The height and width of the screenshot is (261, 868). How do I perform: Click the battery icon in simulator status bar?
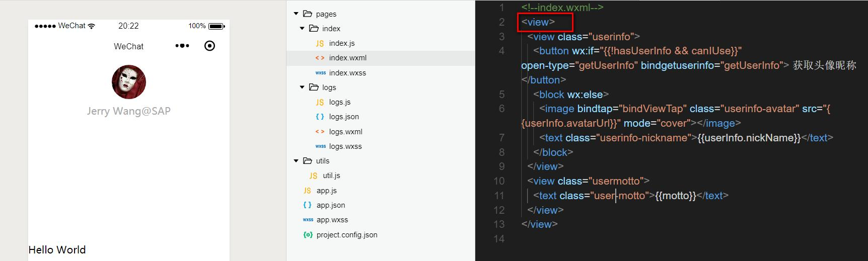pos(216,26)
